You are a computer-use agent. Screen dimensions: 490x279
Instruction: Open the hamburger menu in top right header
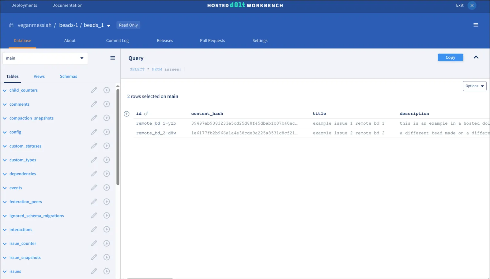[476, 25]
